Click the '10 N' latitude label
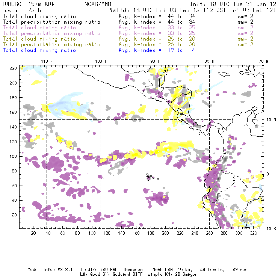The width and height of the screenshot is (278, 278). click(x=271, y=120)
